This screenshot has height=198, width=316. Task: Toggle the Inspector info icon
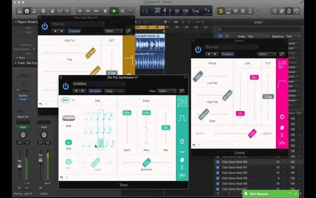pyautogui.click(x=27, y=11)
